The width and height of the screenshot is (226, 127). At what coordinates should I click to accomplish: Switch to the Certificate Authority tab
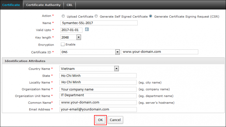tap(43, 5)
